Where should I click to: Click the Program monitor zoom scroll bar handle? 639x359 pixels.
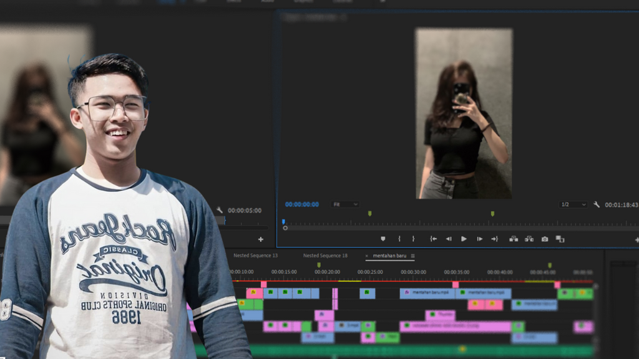point(285,228)
